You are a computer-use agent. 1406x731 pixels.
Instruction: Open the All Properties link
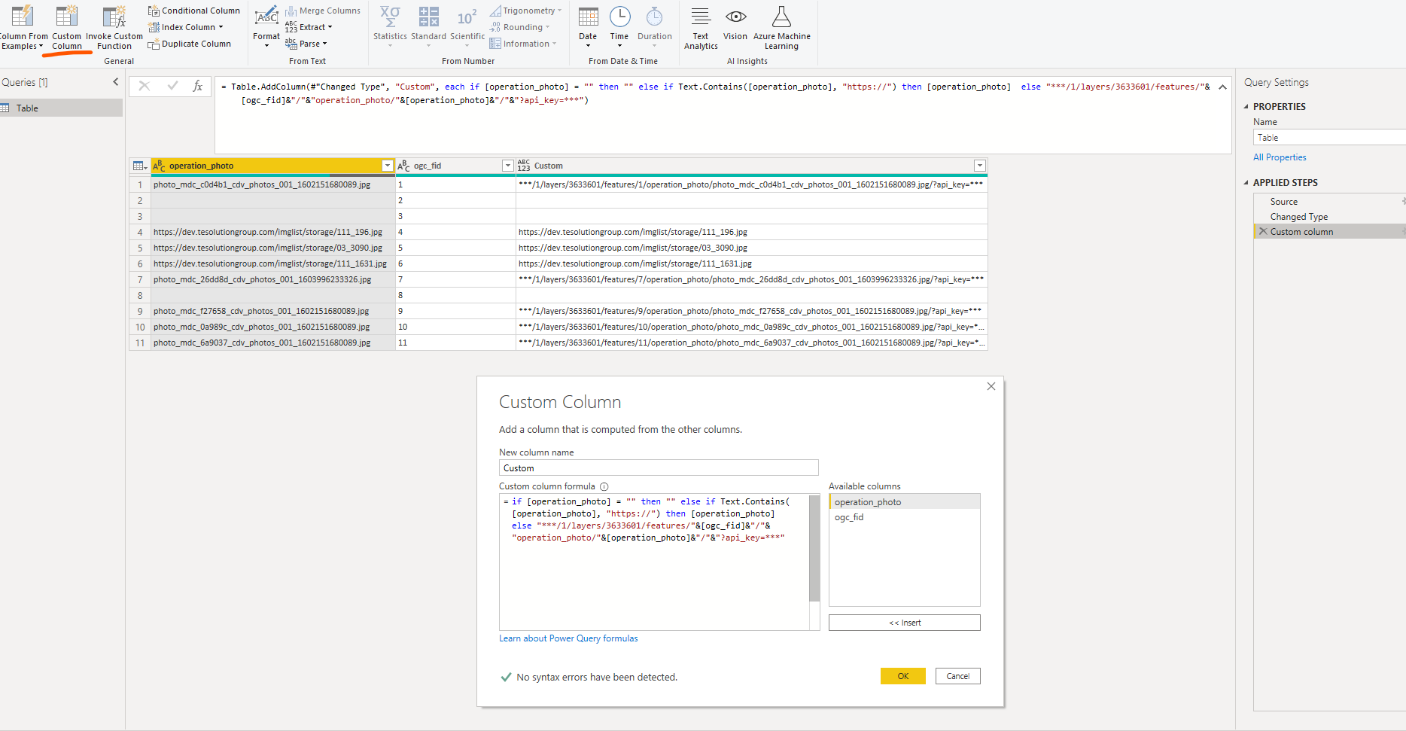coord(1280,157)
